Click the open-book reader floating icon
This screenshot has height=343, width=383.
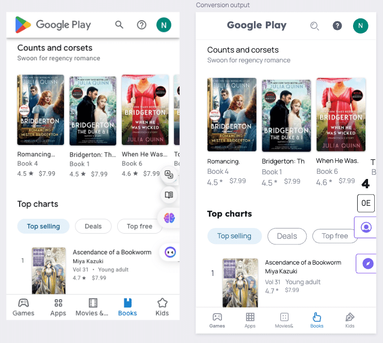click(169, 194)
